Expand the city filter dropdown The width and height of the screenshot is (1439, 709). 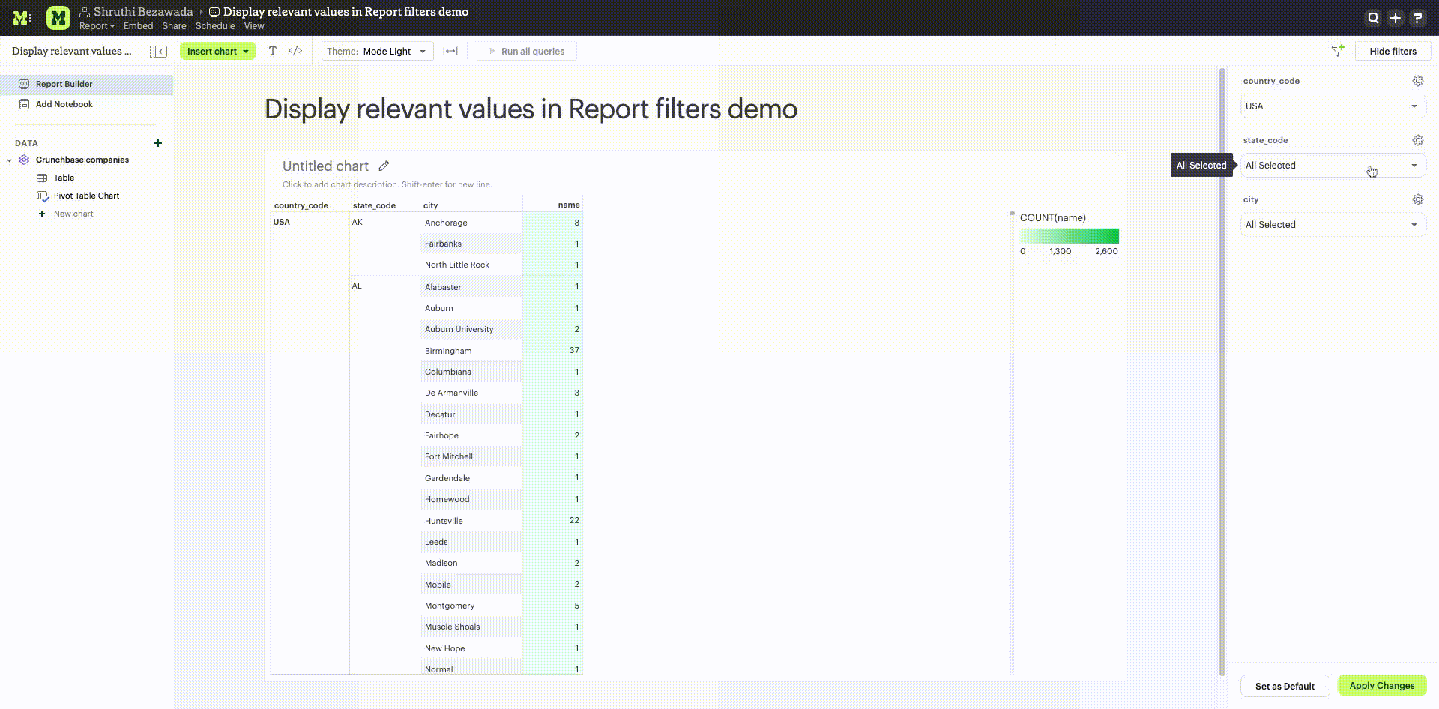pos(1333,225)
